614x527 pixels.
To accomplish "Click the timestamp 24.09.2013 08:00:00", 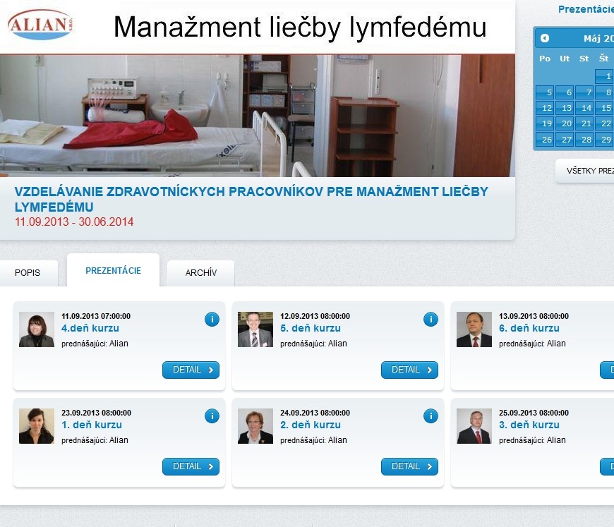I will [315, 413].
